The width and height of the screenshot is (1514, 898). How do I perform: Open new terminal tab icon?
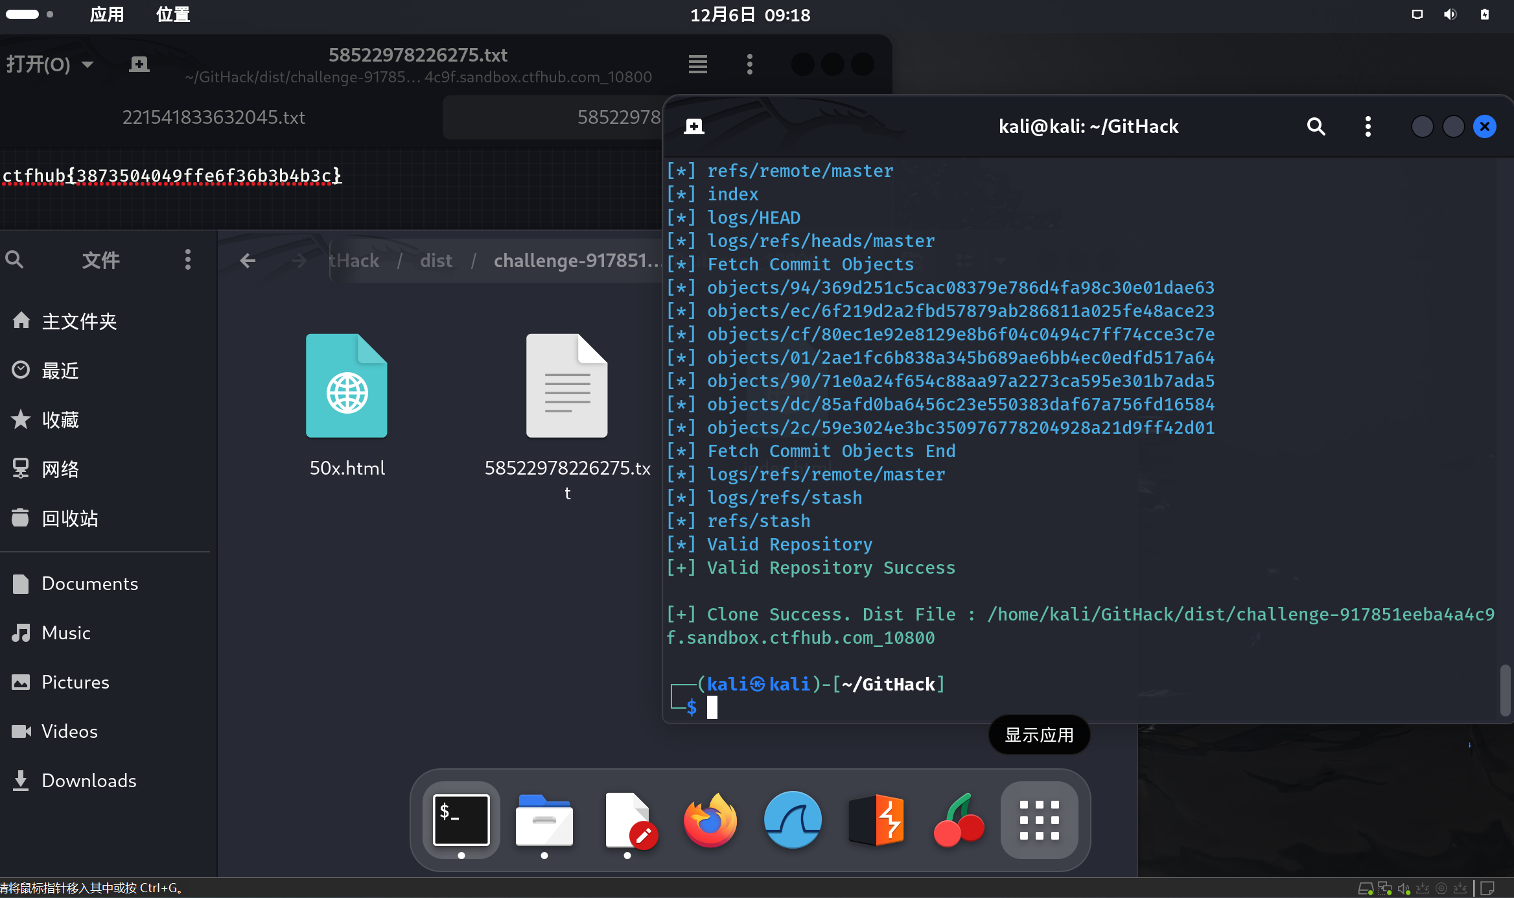point(694,126)
